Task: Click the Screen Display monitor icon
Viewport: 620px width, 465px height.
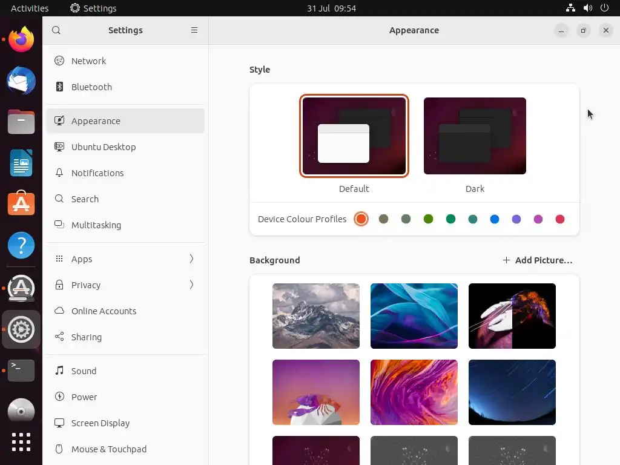Action: tap(59, 423)
